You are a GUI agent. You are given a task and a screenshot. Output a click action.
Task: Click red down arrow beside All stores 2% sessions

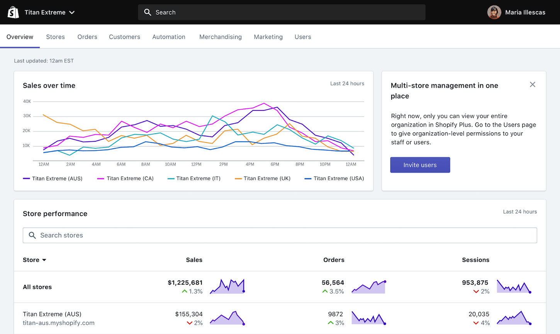476,292
